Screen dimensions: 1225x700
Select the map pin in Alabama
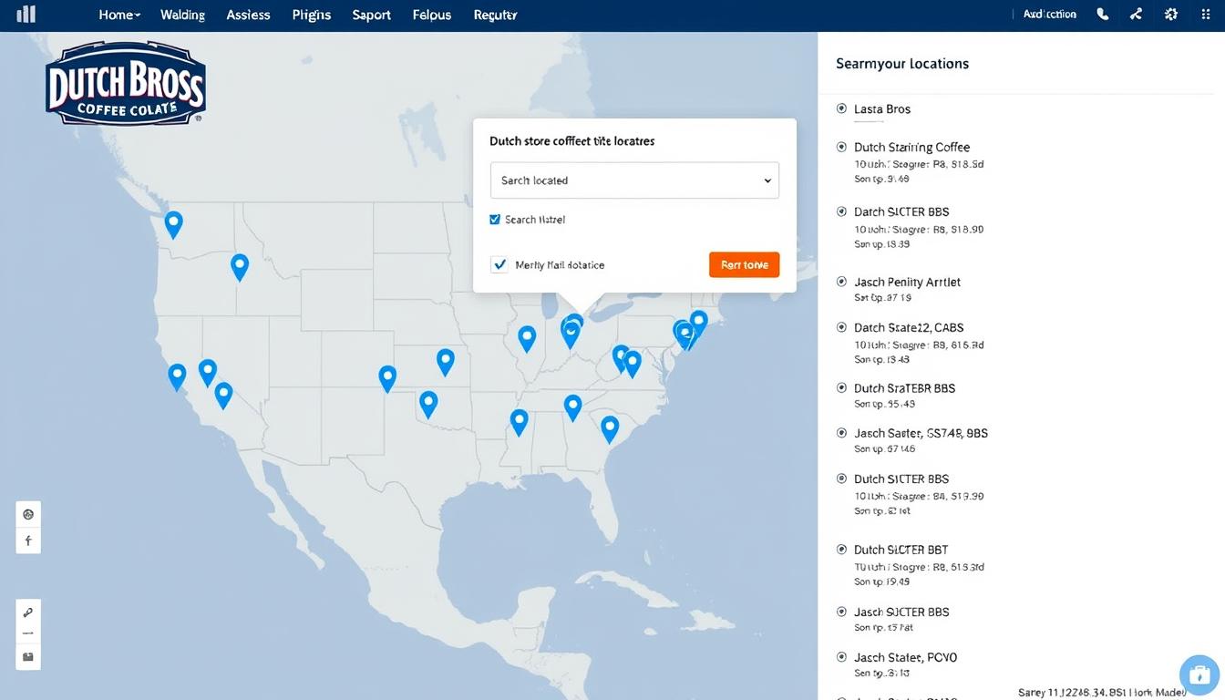tap(572, 407)
